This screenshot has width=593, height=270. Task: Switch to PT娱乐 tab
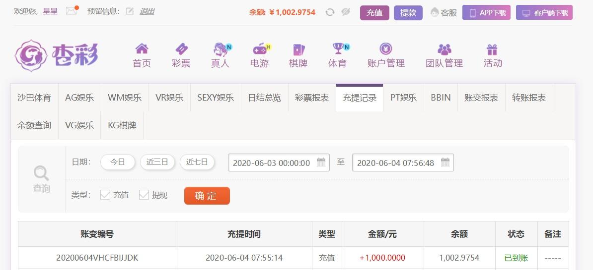coord(403,98)
